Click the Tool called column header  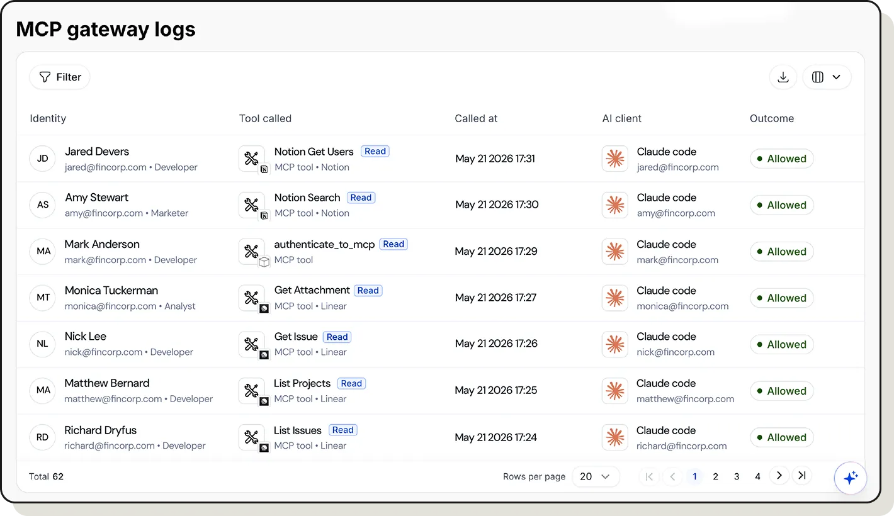[x=265, y=118]
